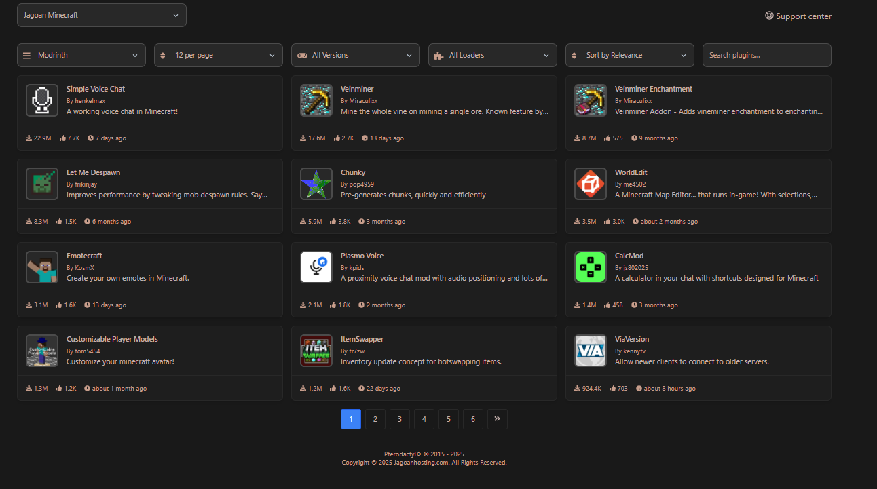
Task: Open the CalcMod plugin title
Action: tap(629, 256)
